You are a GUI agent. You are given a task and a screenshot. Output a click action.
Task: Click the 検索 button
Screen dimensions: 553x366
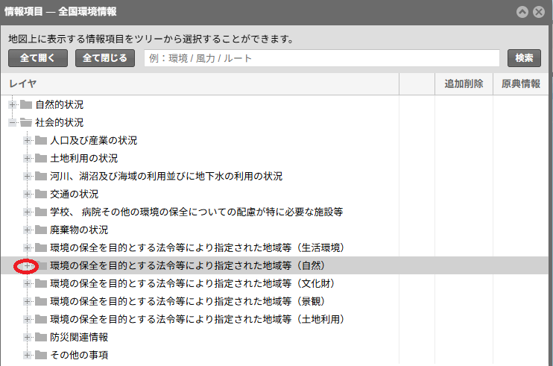(x=524, y=58)
